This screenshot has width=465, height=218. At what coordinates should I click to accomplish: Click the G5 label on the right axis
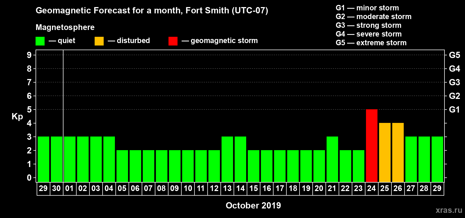455,55
